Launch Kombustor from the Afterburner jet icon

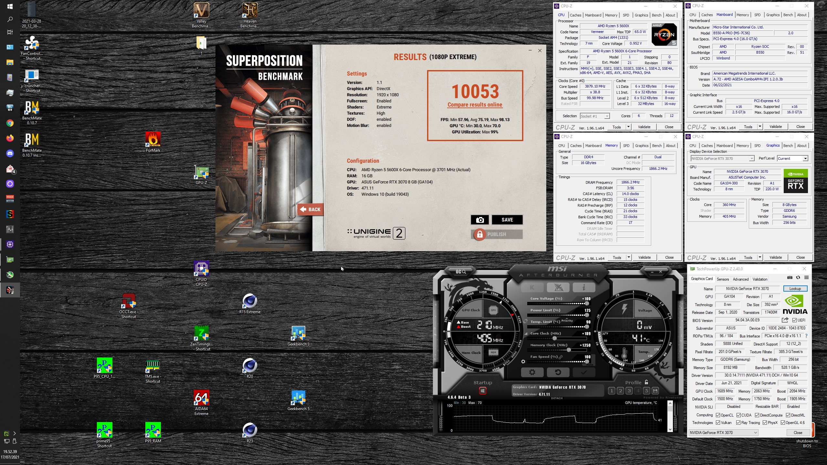tap(558, 287)
